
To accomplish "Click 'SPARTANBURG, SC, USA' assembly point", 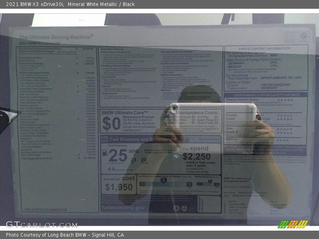I will coord(281,78).
